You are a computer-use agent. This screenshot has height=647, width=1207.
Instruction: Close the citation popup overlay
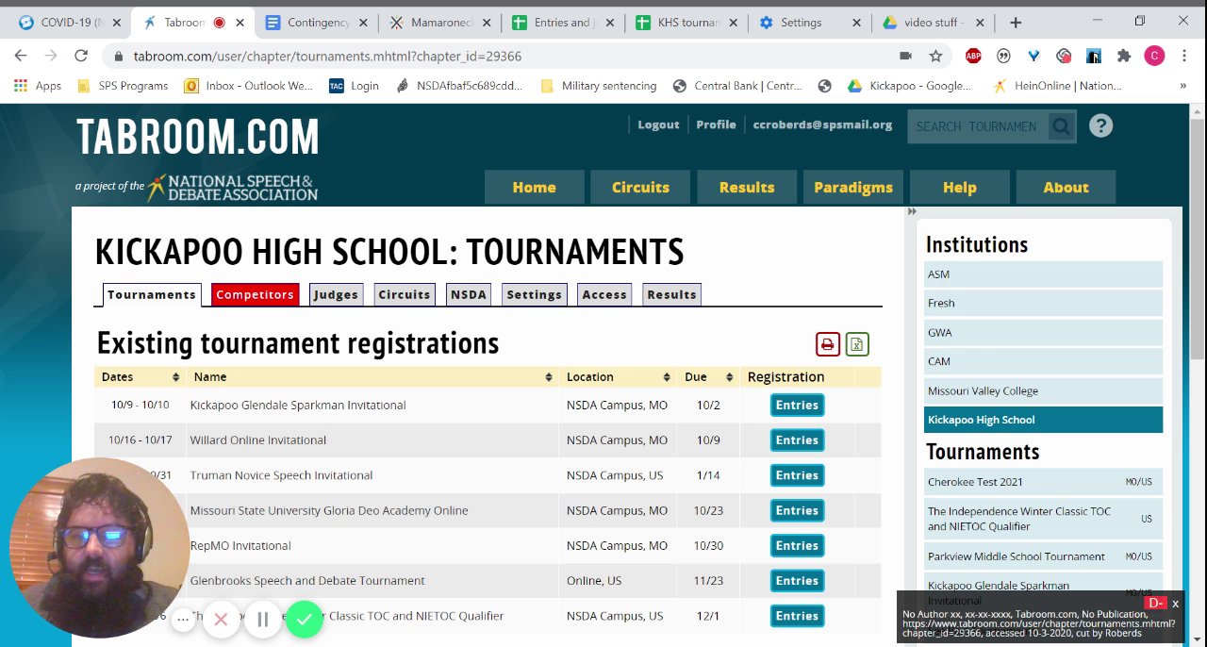point(1175,604)
